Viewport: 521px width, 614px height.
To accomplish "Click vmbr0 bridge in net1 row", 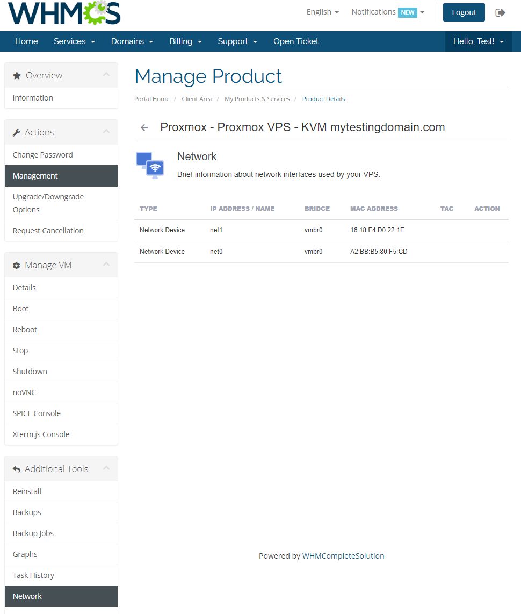I will tap(313, 230).
